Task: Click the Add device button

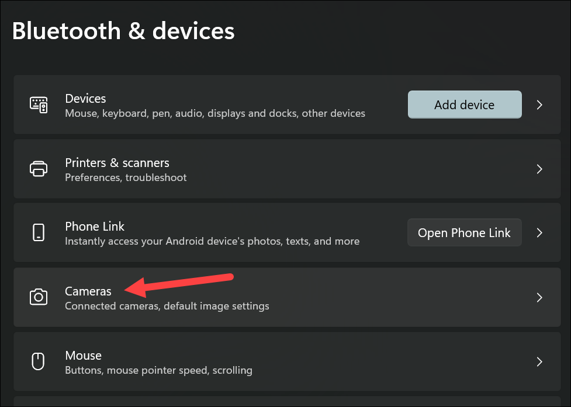Action: (464, 105)
